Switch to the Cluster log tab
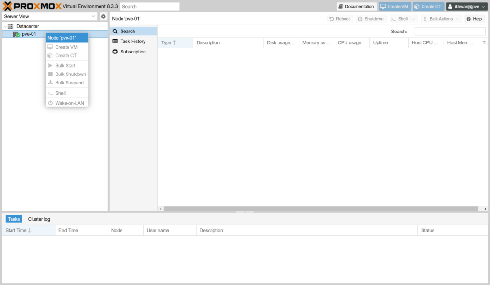The height and width of the screenshot is (285, 490). click(x=39, y=219)
